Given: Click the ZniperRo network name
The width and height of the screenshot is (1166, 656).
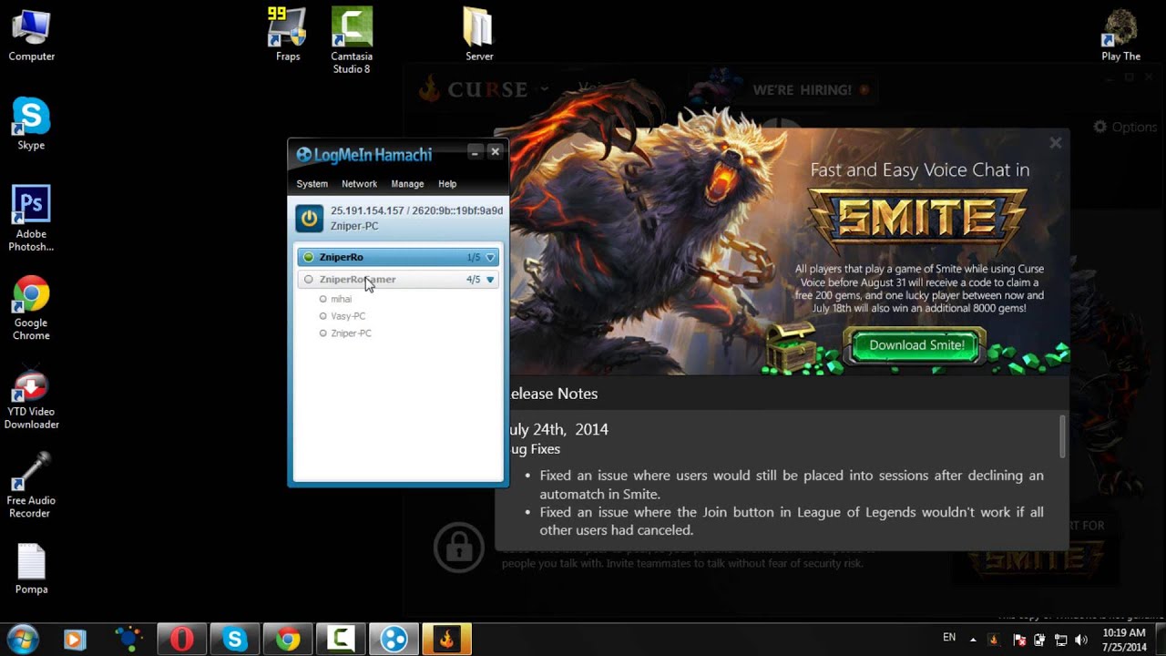Looking at the screenshot, I should click(342, 258).
